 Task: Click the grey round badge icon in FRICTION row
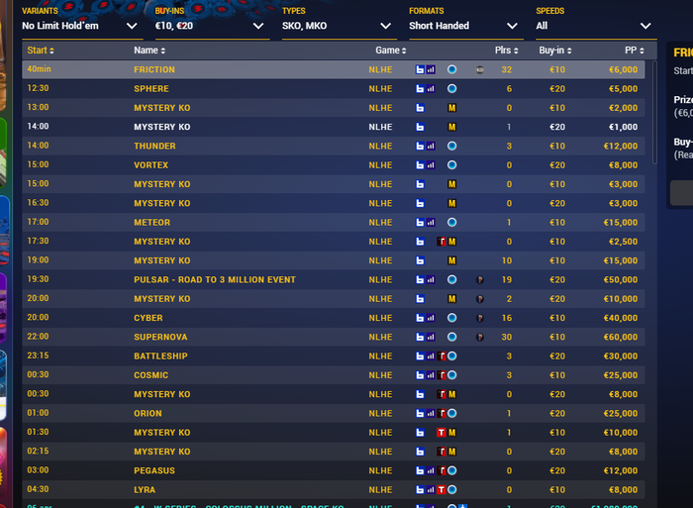tap(479, 69)
